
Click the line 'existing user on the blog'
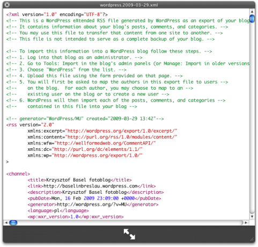(x=87, y=94)
